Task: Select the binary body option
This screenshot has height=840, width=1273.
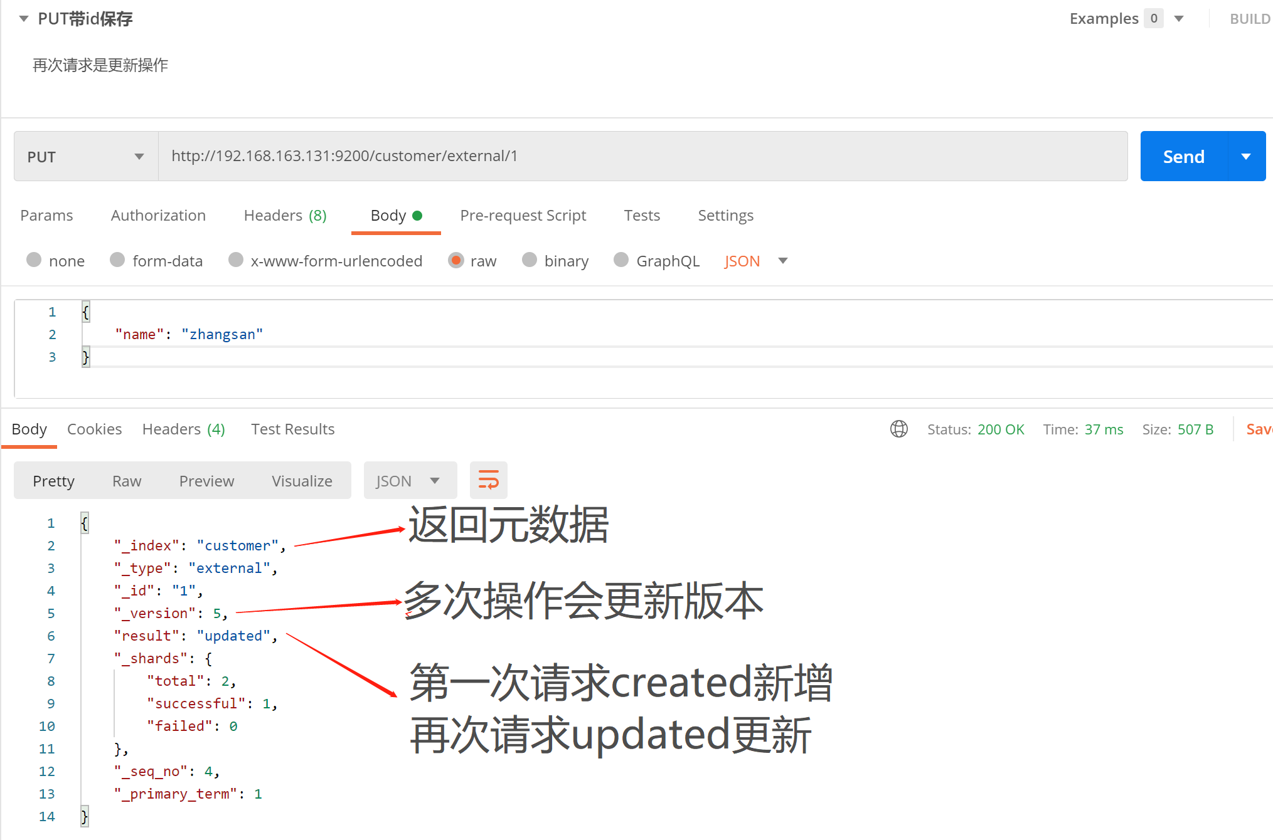Action: (529, 260)
